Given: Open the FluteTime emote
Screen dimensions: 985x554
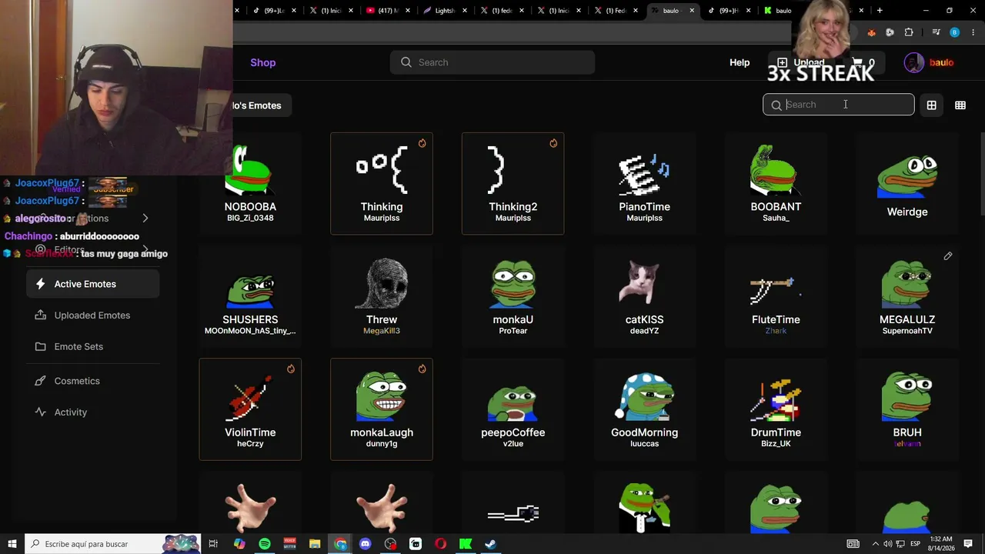Looking at the screenshot, I should (x=776, y=296).
